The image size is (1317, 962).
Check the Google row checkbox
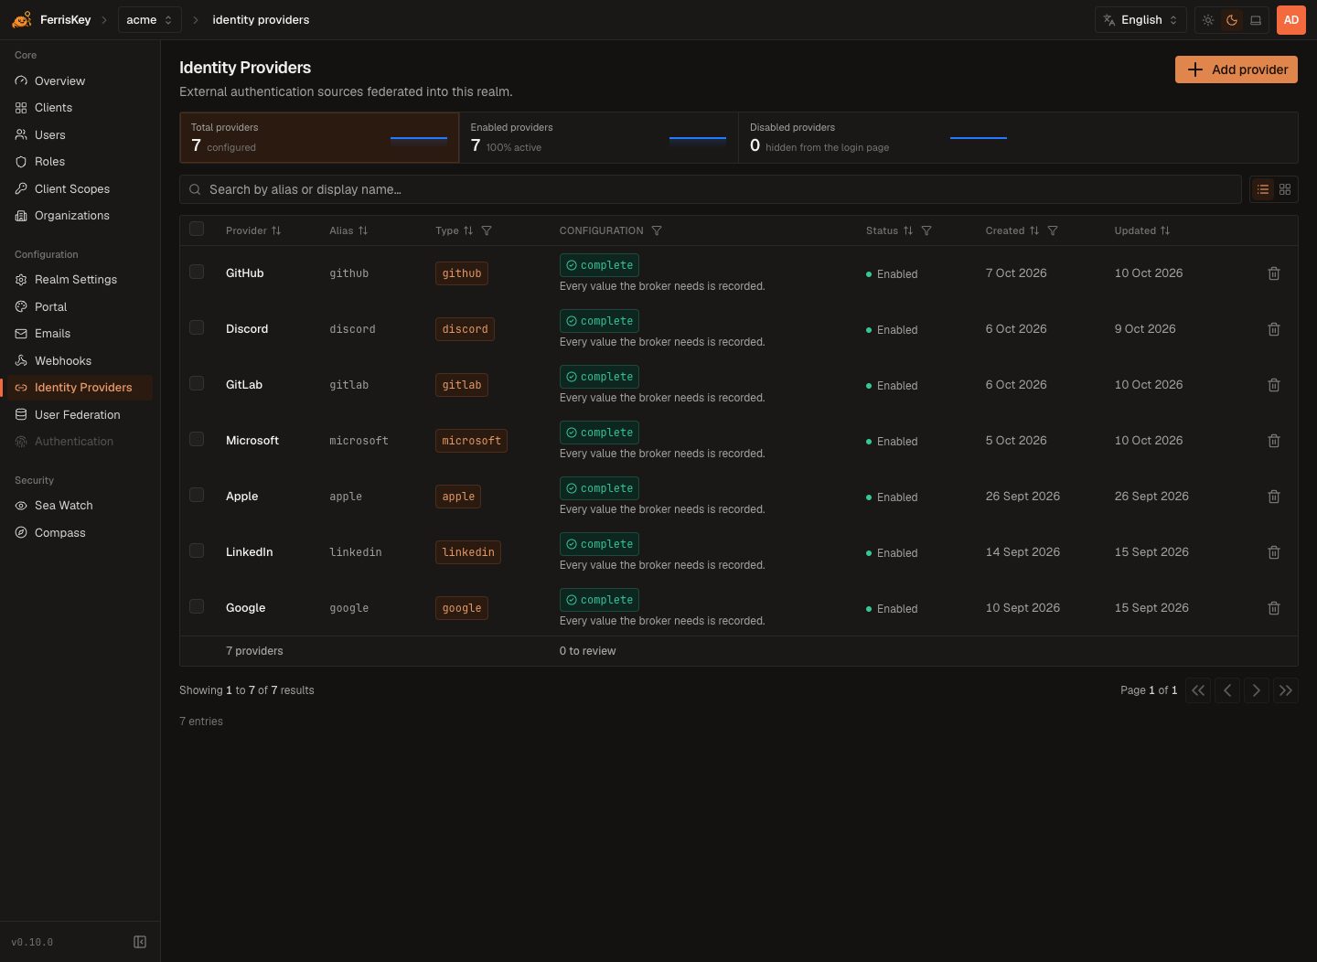[197, 606]
